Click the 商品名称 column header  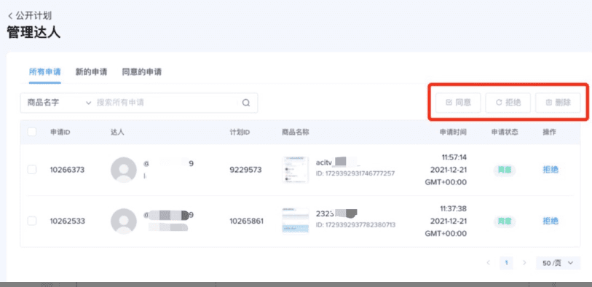click(x=296, y=132)
